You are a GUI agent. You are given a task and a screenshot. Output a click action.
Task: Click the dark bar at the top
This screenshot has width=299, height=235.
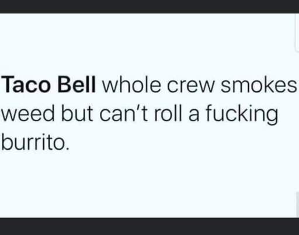click(149, 6)
